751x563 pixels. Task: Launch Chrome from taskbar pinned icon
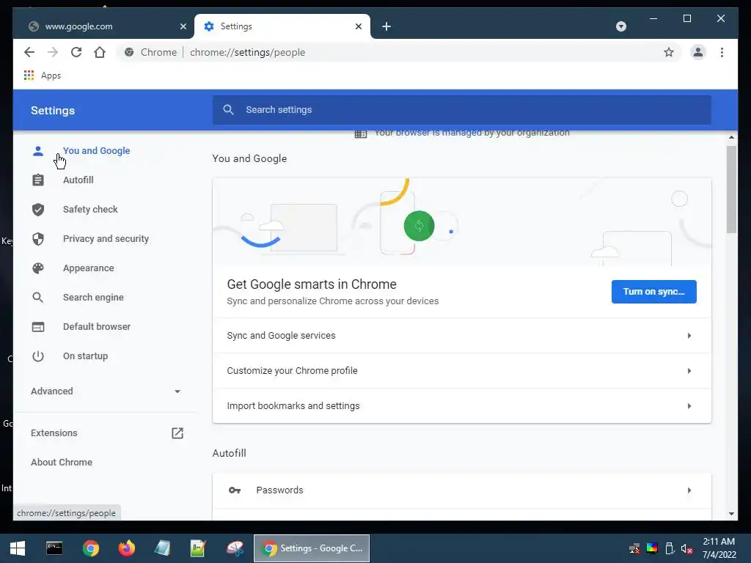[90, 548]
